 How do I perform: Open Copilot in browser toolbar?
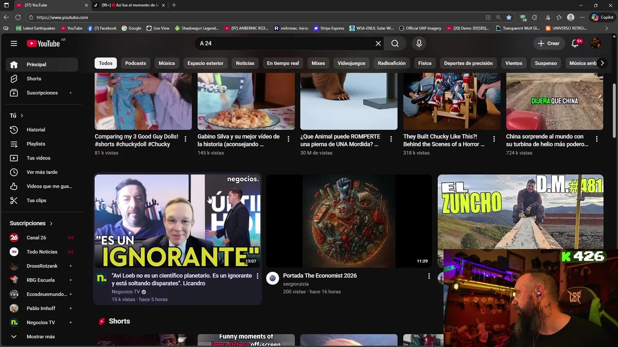point(603,17)
